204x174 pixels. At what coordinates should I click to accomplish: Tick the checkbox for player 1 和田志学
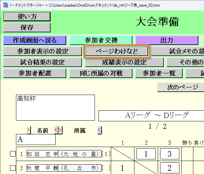tap(13, 154)
